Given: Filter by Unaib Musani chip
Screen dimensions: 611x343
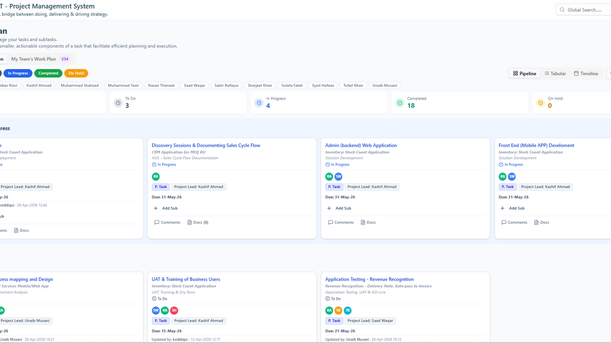Looking at the screenshot, I should point(384,85).
